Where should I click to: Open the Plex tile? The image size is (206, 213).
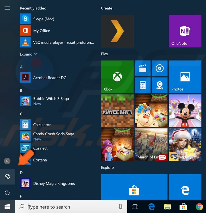click(117, 31)
